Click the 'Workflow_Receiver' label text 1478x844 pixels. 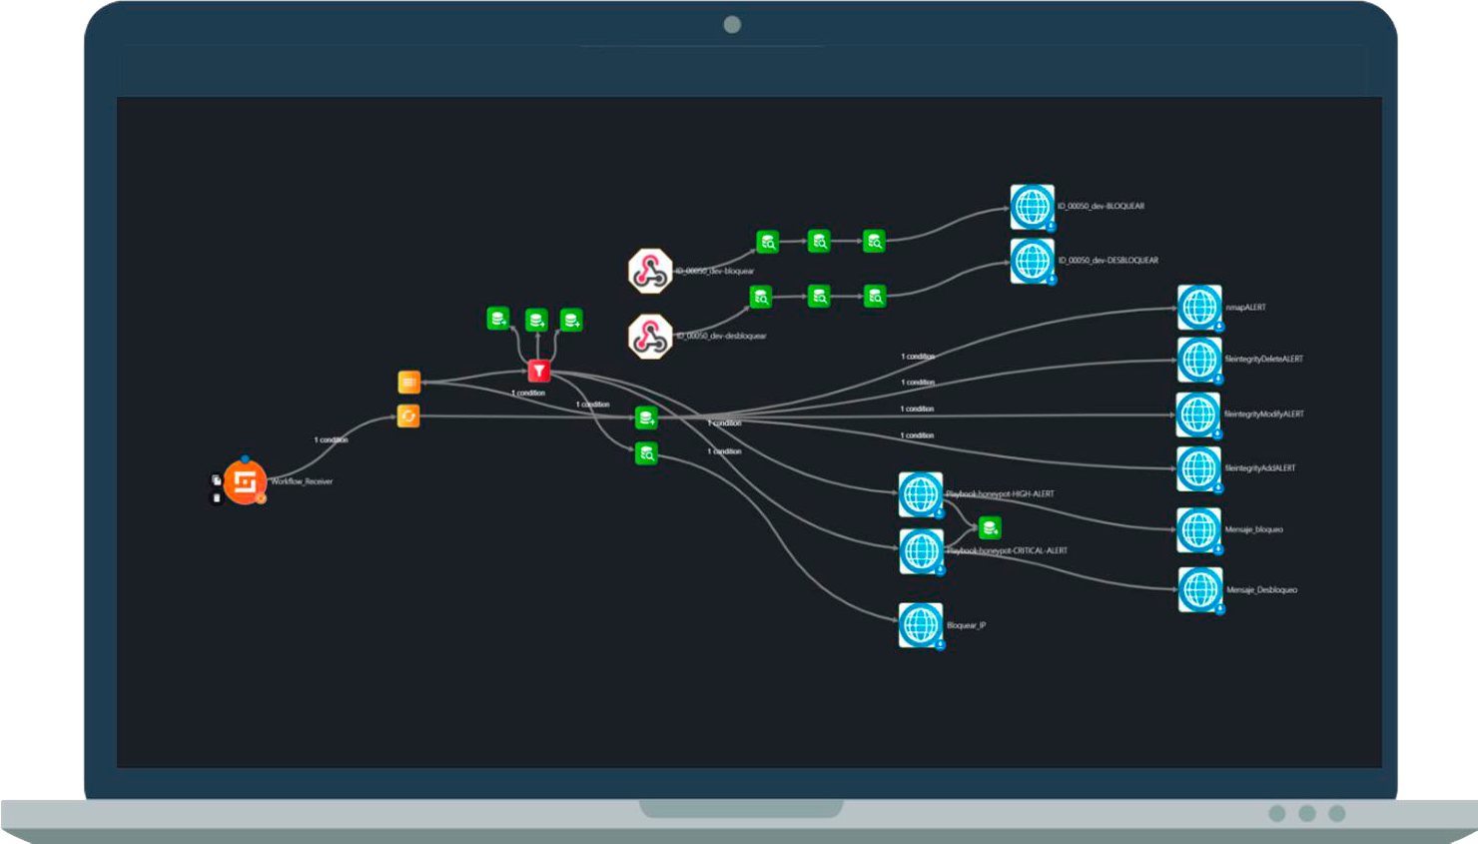click(302, 481)
